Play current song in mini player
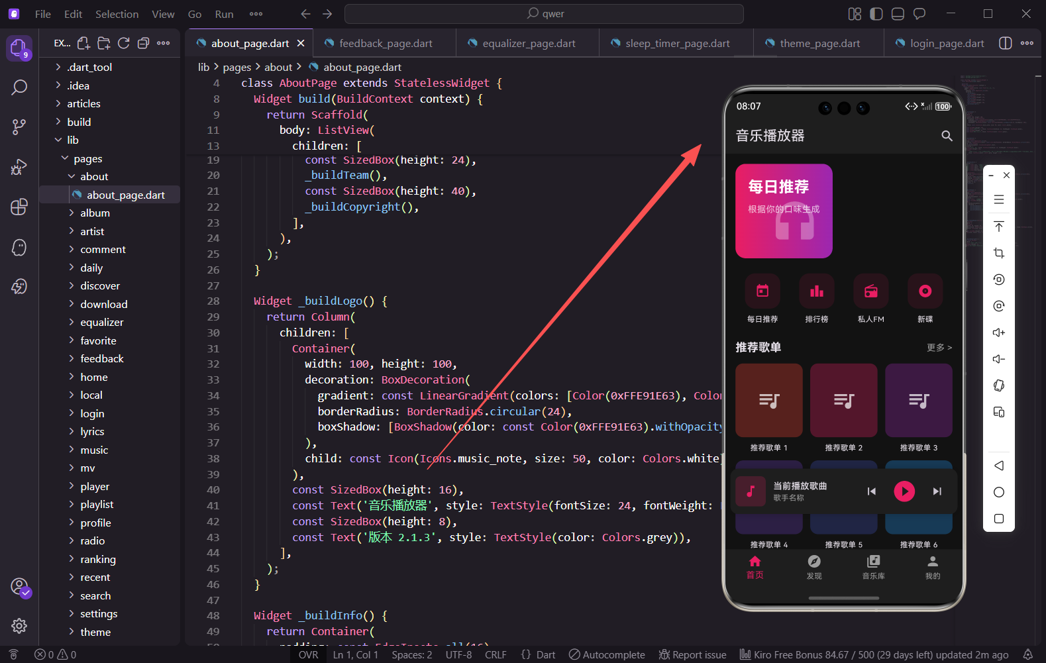The width and height of the screenshot is (1046, 663). pyautogui.click(x=904, y=491)
